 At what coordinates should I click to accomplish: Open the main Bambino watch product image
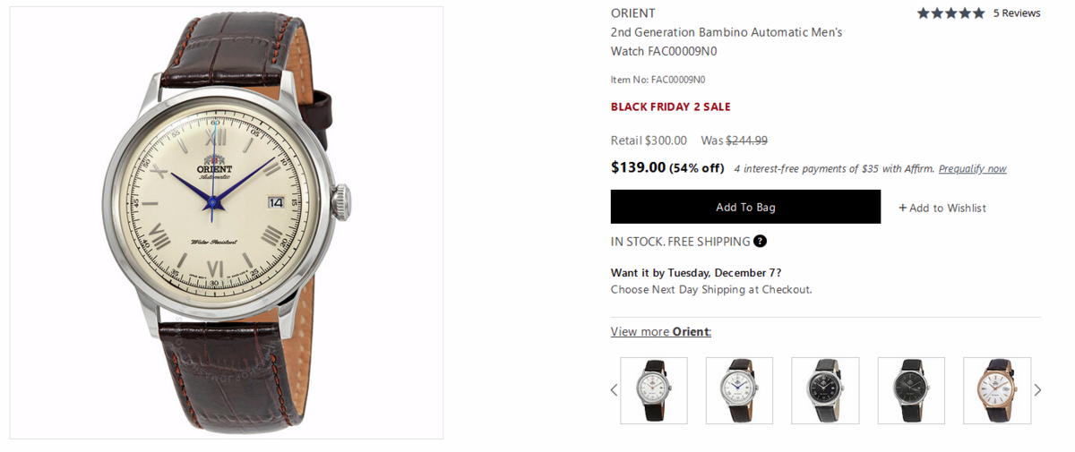click(227, 223)
